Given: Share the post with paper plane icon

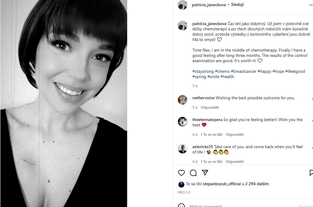Looking at the screenshot, I should click(x=205, y=173).
